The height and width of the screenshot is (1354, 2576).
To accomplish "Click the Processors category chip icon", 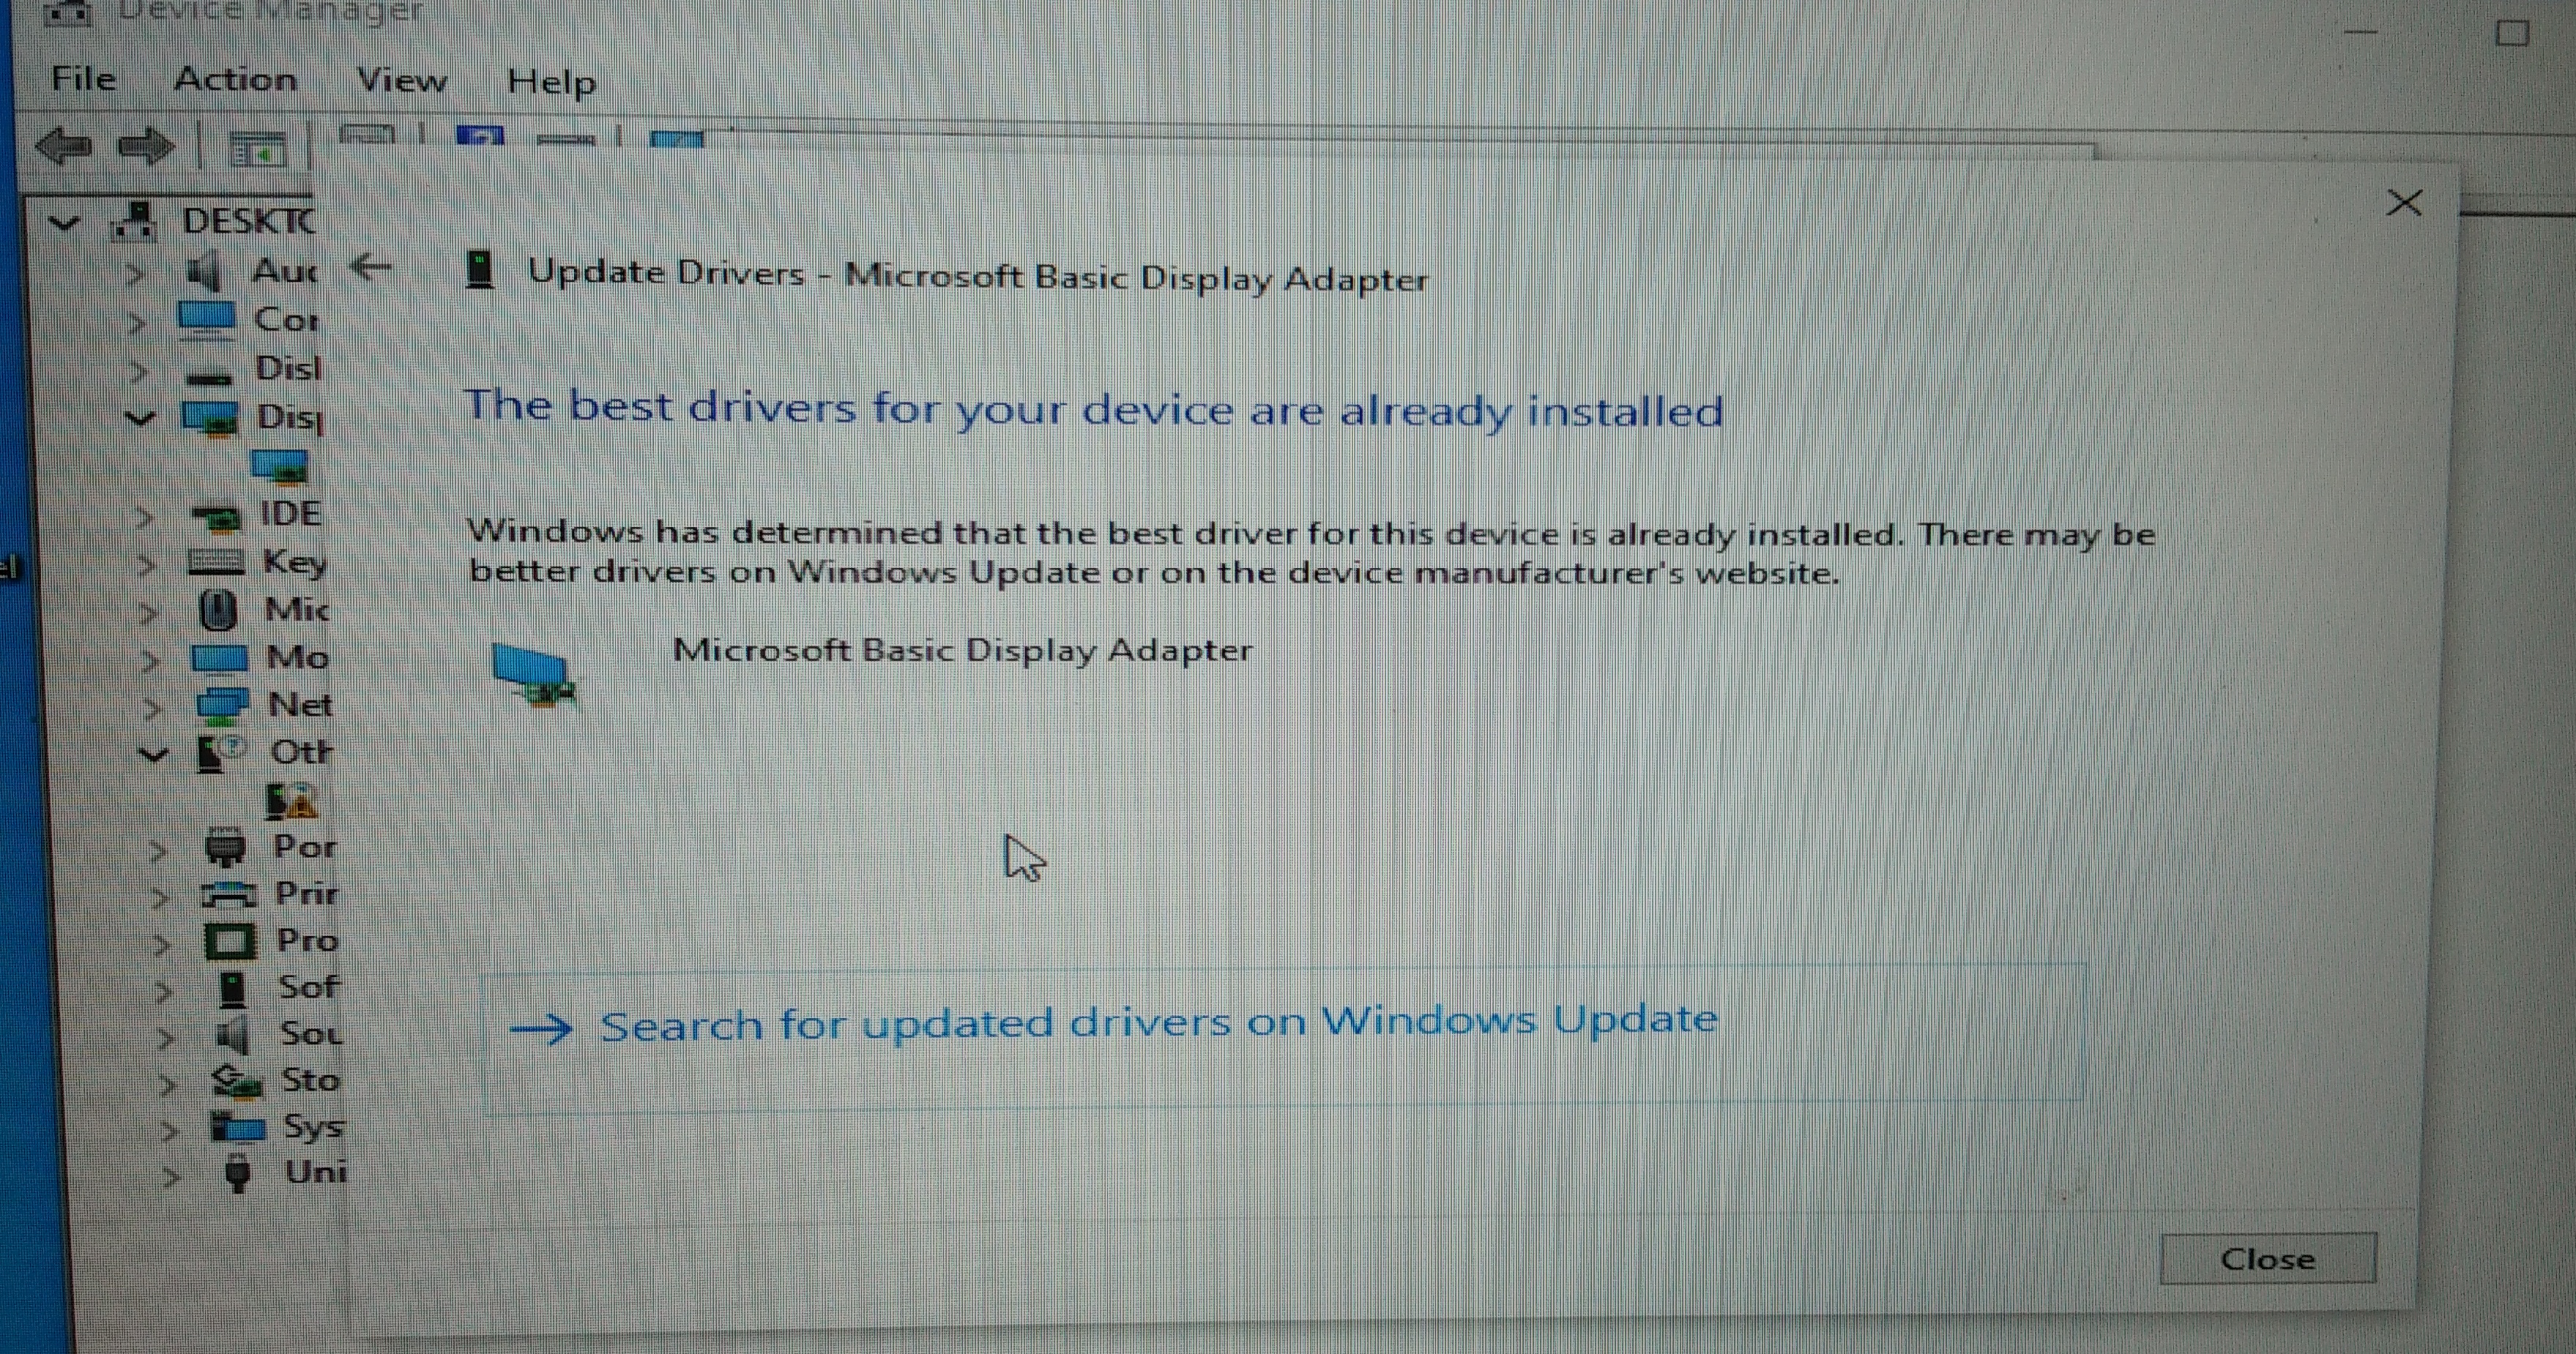I will [x=231, y=940].
